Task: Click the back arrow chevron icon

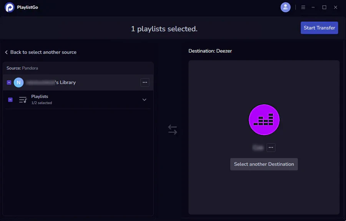Action: coord(6,52)
